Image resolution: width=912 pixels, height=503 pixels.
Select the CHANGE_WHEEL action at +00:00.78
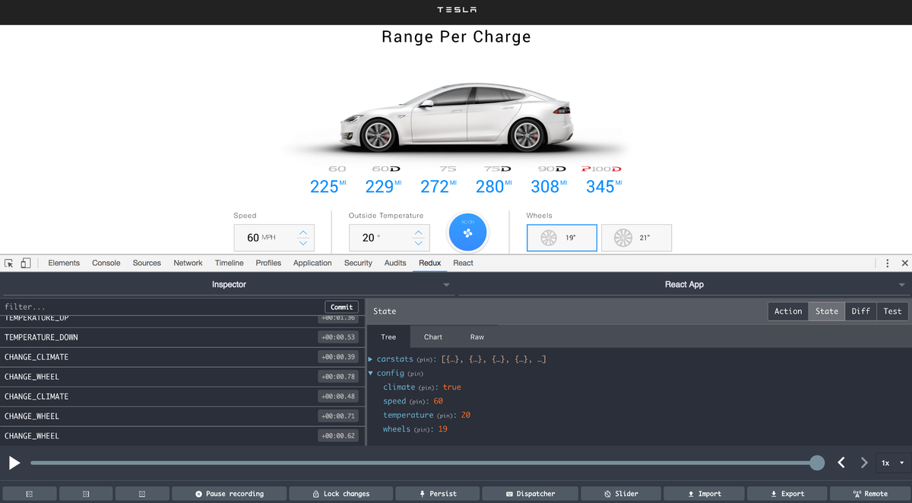(182, 377)
